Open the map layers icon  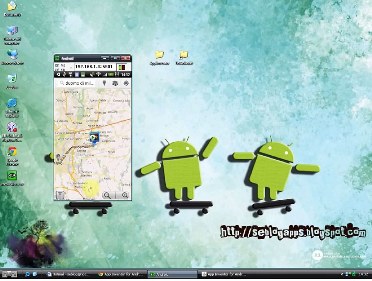click(115, 83)
